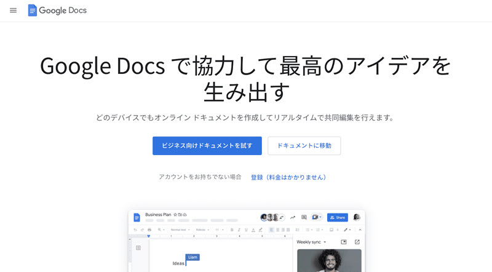
Task: Click the Google Docs logo in header
Action: tap(57, 10)
